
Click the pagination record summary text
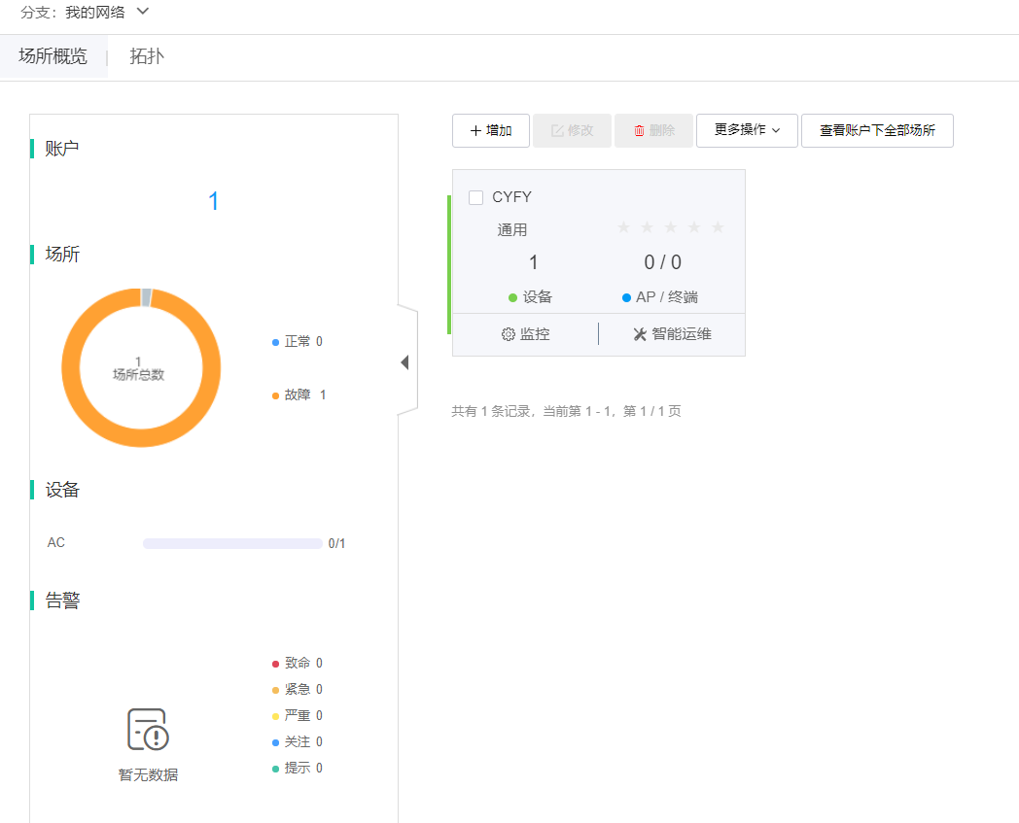[x=566, y=411]
